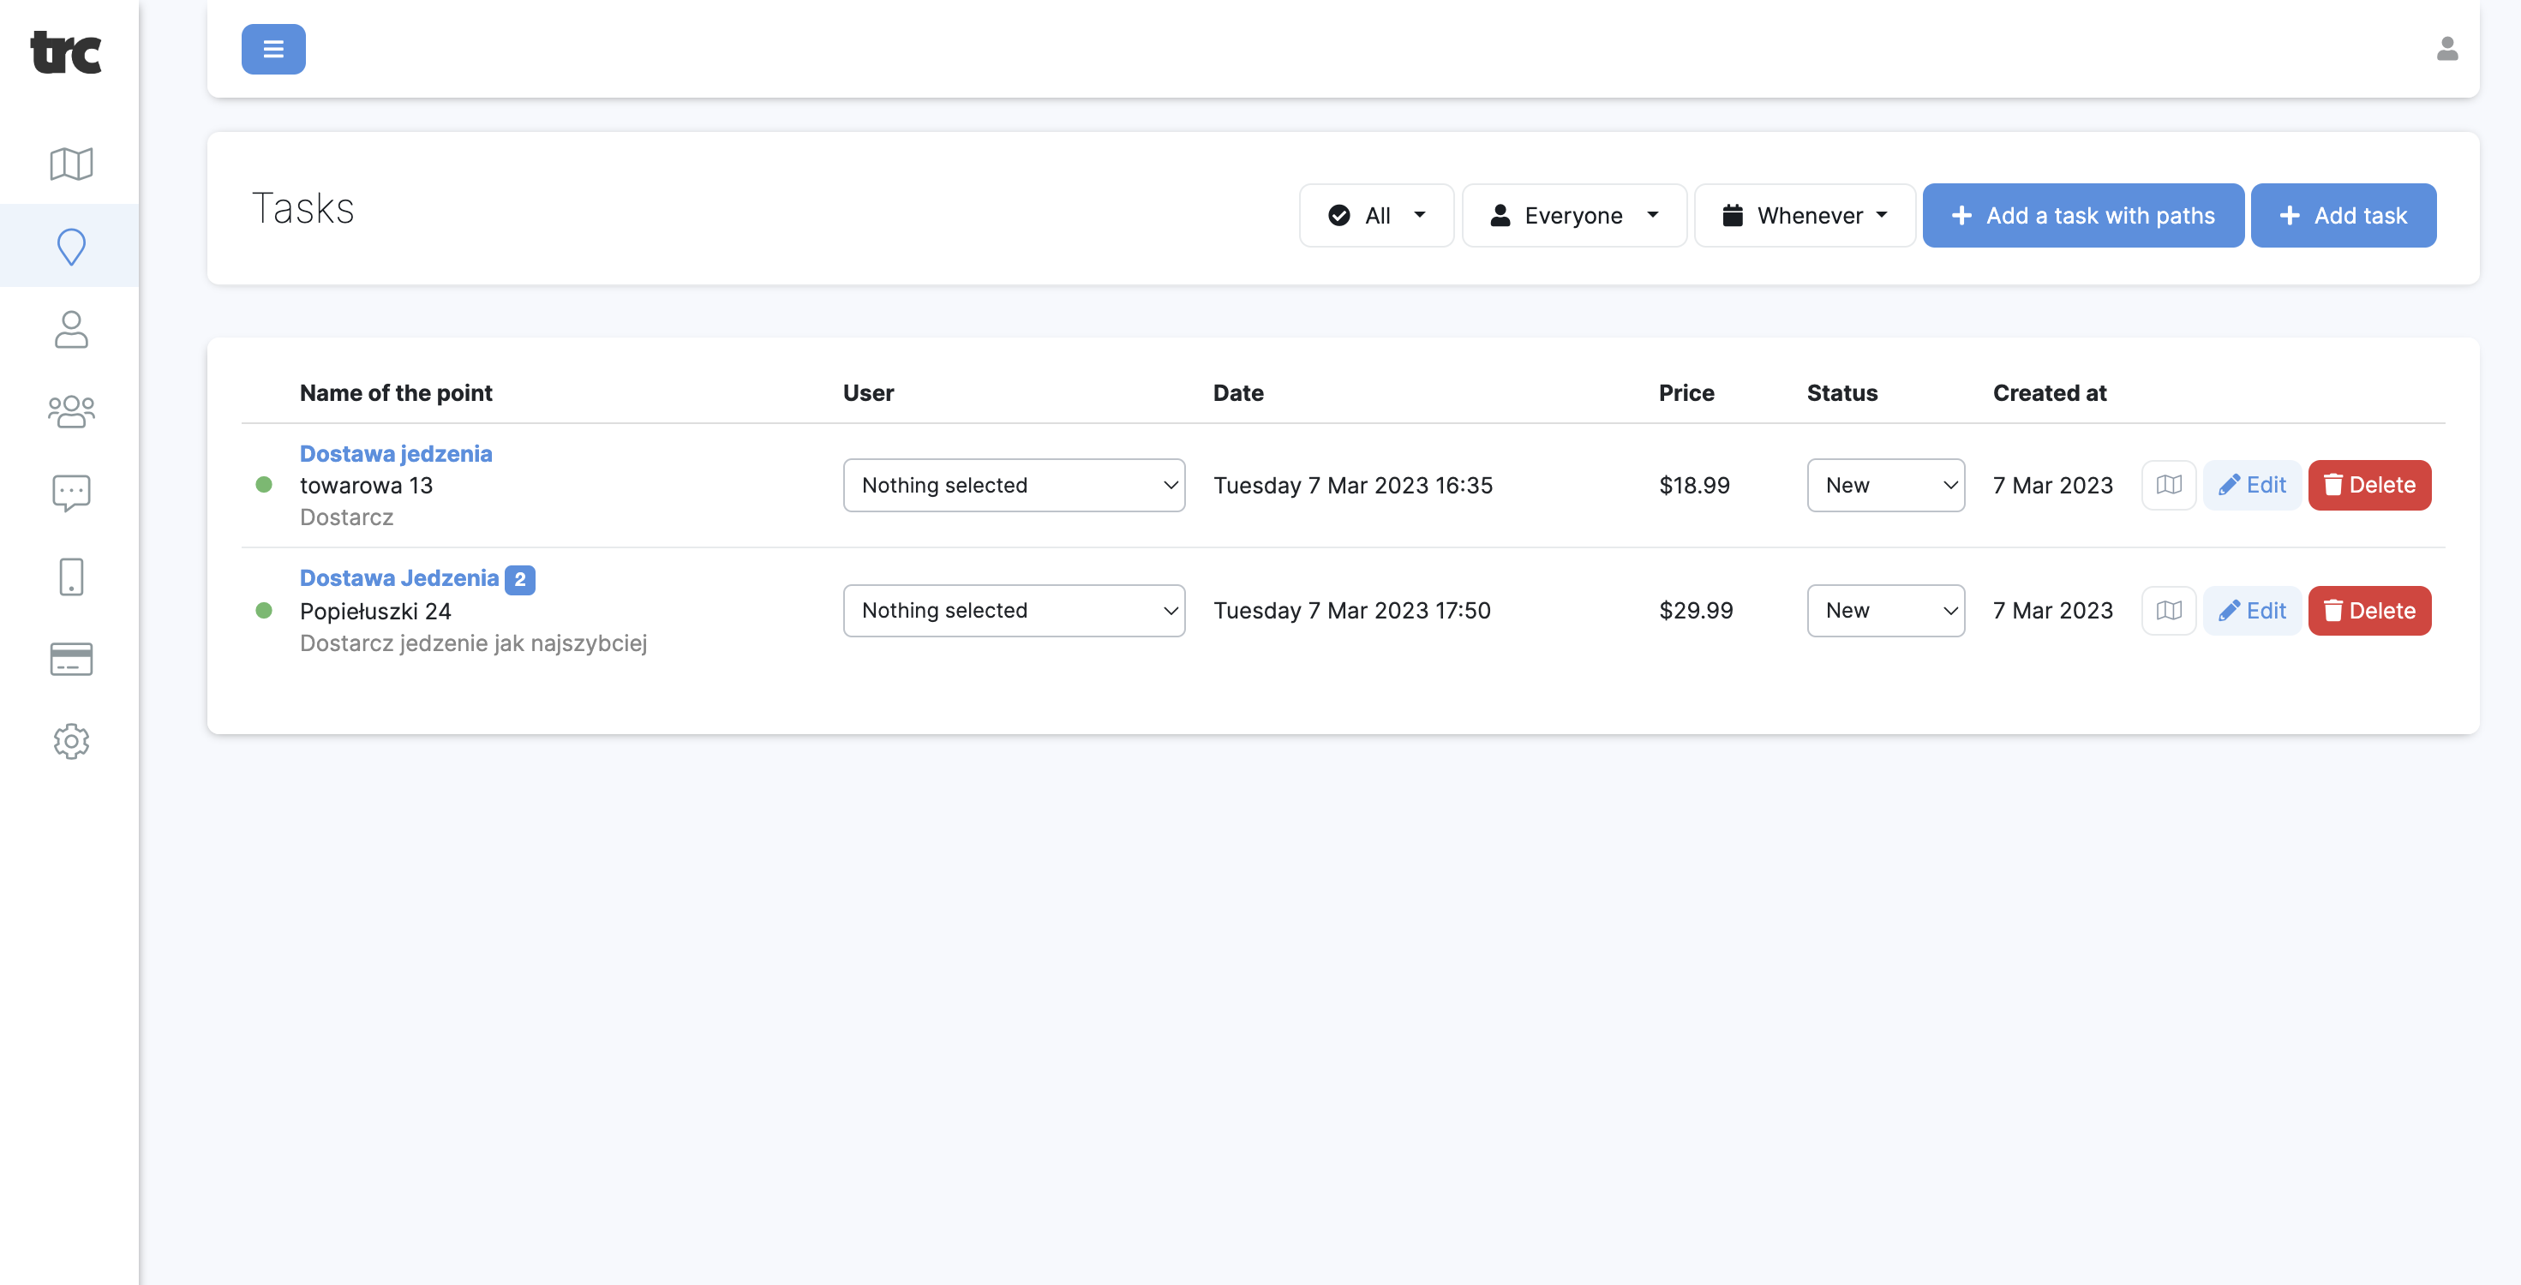Open the All status filter dropdown
Viewport: 2521px width, 1285px height.
click(1376, 215)
